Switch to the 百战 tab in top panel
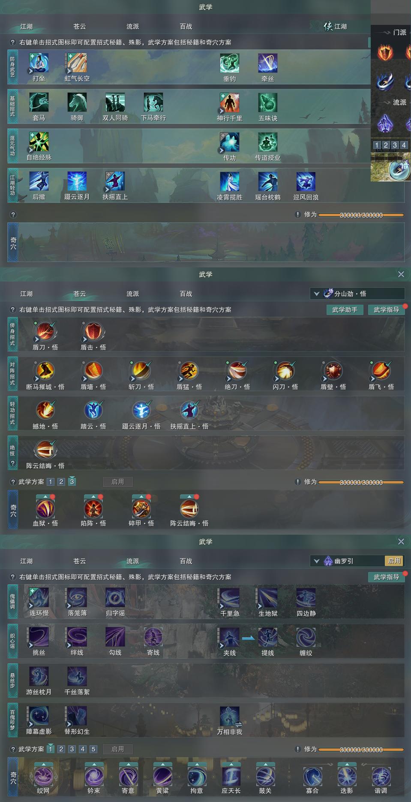The image size is (411, 802). coord(186,27)
